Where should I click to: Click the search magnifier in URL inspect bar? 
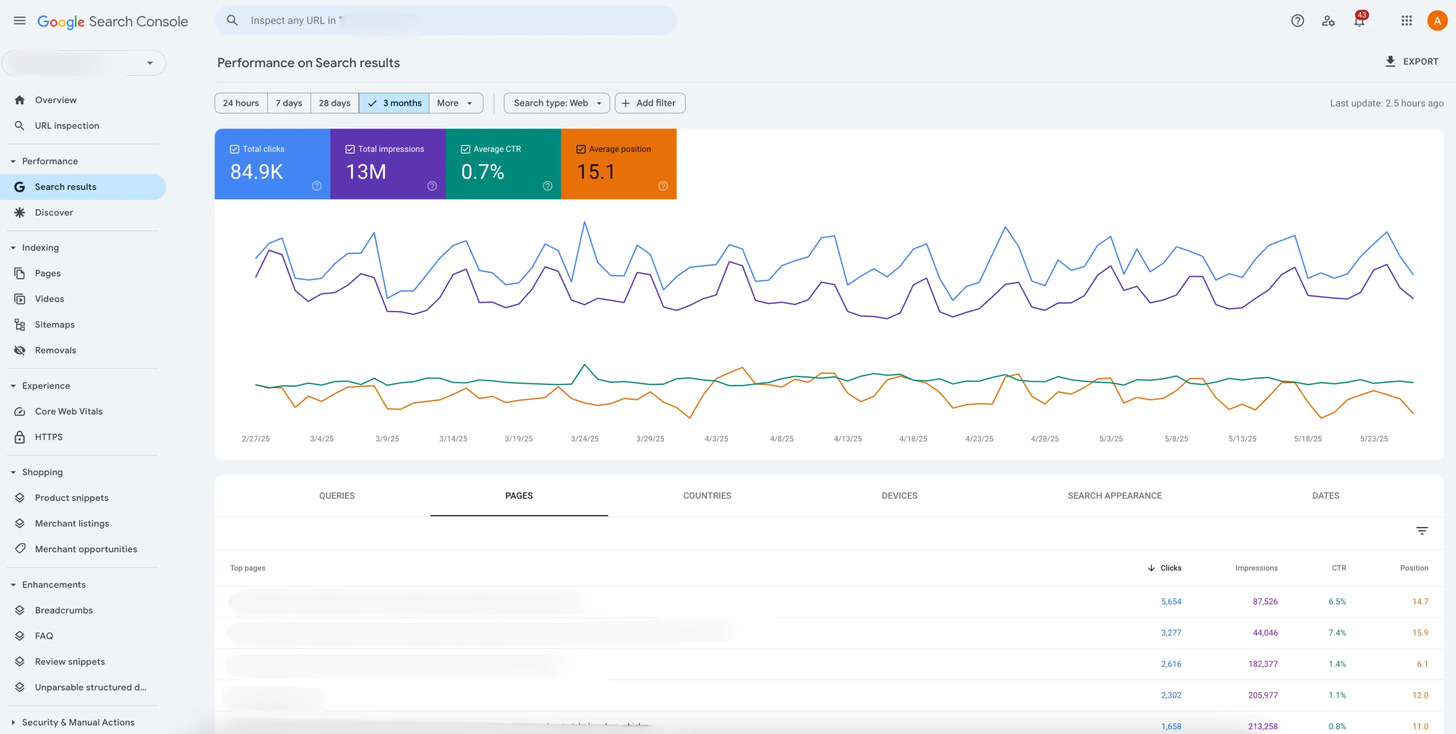[x=232, y=20]
